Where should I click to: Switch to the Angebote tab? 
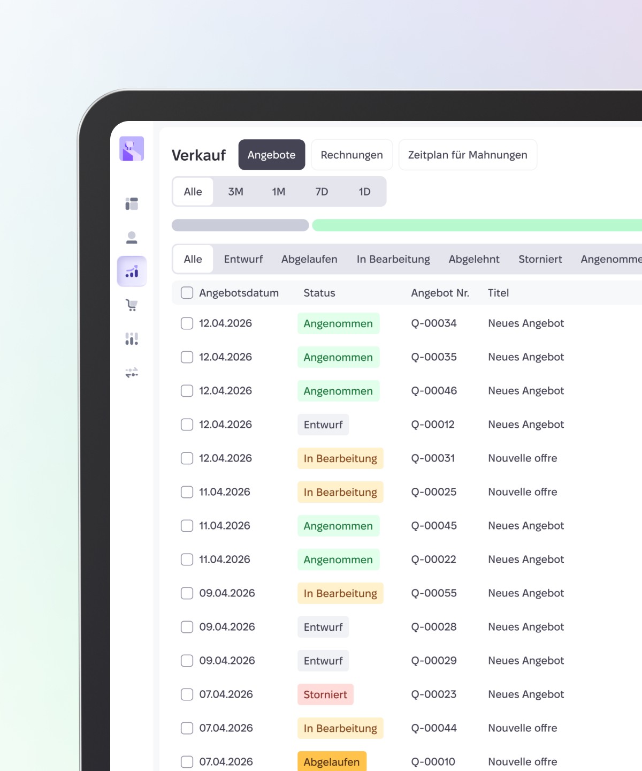(272, 155)
